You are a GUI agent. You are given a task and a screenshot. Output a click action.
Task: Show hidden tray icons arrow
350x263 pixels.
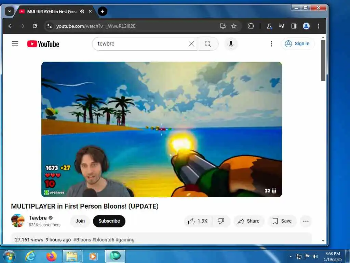291,256
